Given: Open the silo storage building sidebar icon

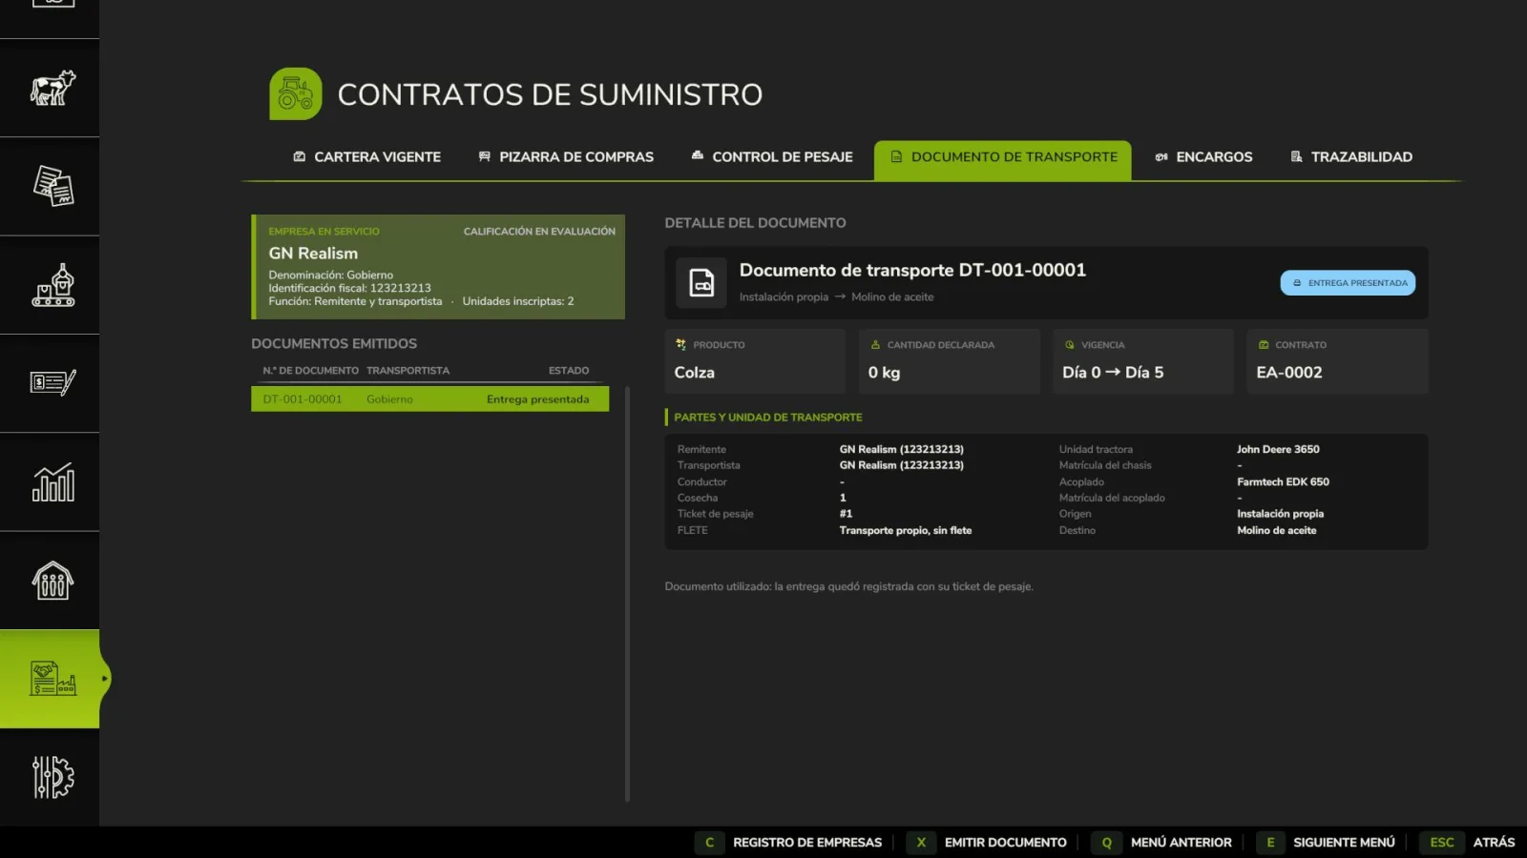Looking at the screenshot, I should [x=52, y=581].
